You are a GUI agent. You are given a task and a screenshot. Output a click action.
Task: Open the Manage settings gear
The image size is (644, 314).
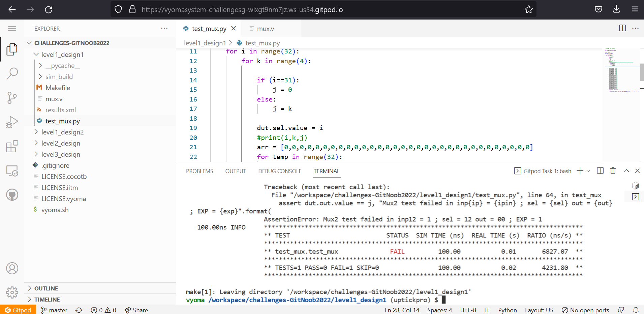(12, 292)
